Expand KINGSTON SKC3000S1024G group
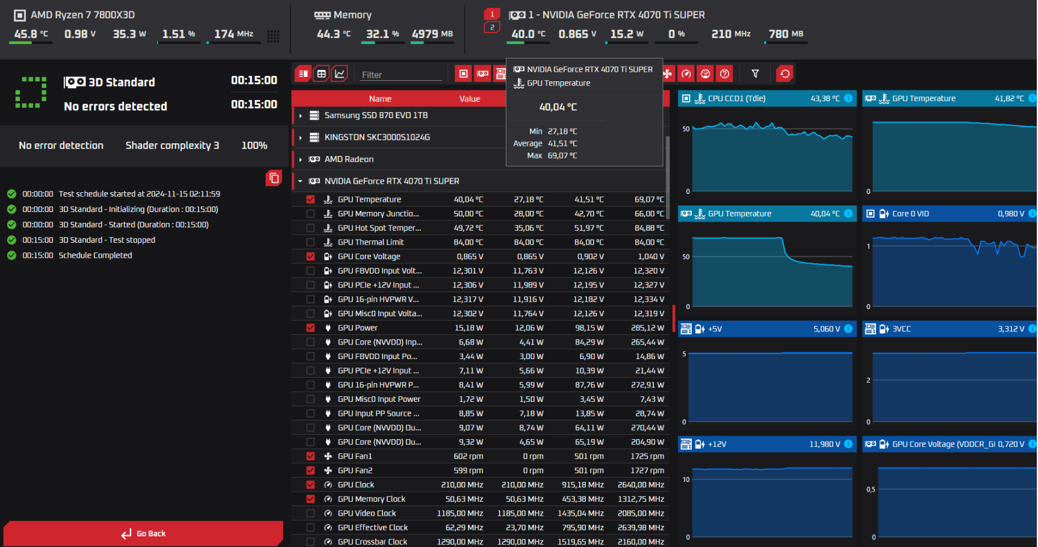Viewport: 1038px width, 547px height. (300, 137)
